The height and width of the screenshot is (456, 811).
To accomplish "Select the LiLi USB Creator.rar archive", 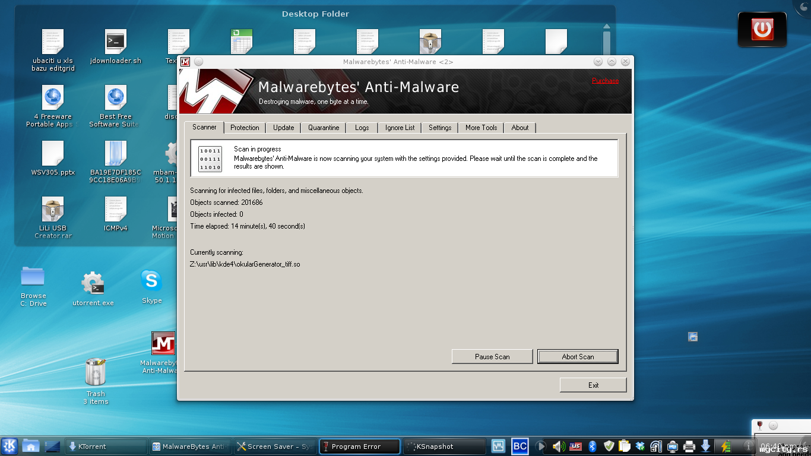I will (x=53, y=218).
